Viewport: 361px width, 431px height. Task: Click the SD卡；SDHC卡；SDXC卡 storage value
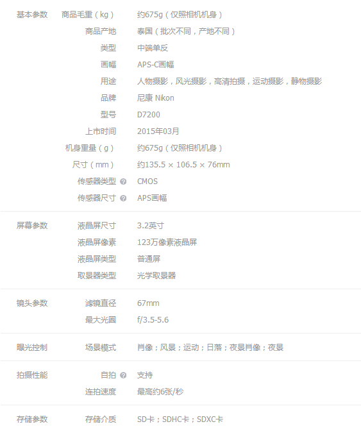[180, 419]
